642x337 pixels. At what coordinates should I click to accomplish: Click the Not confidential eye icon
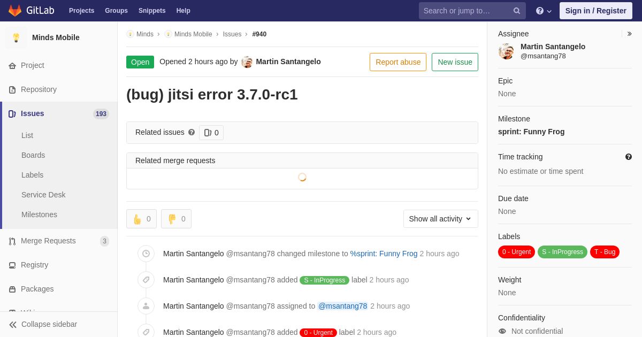tap(502, 331)
